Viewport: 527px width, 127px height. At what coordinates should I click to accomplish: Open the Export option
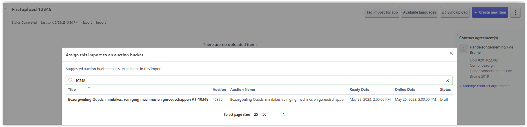[87, 23]
